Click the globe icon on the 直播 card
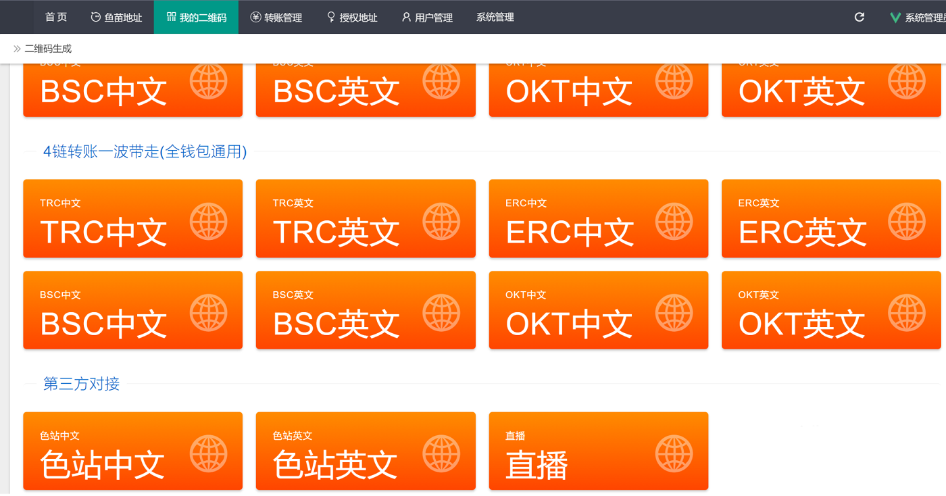The width and height of the screenshot is (946, 496). point(674,453)
